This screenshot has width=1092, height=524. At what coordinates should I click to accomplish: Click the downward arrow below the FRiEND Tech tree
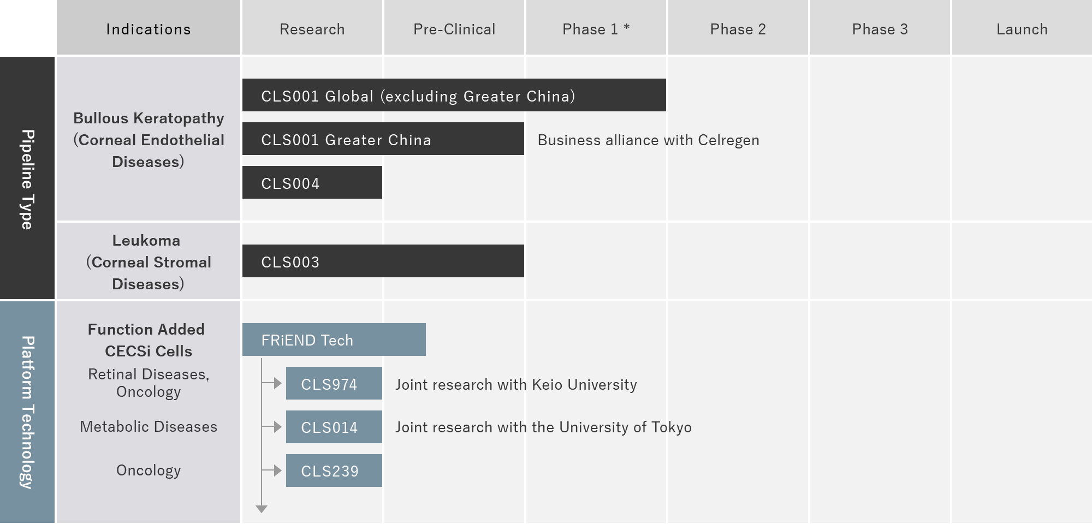(262, 509)
